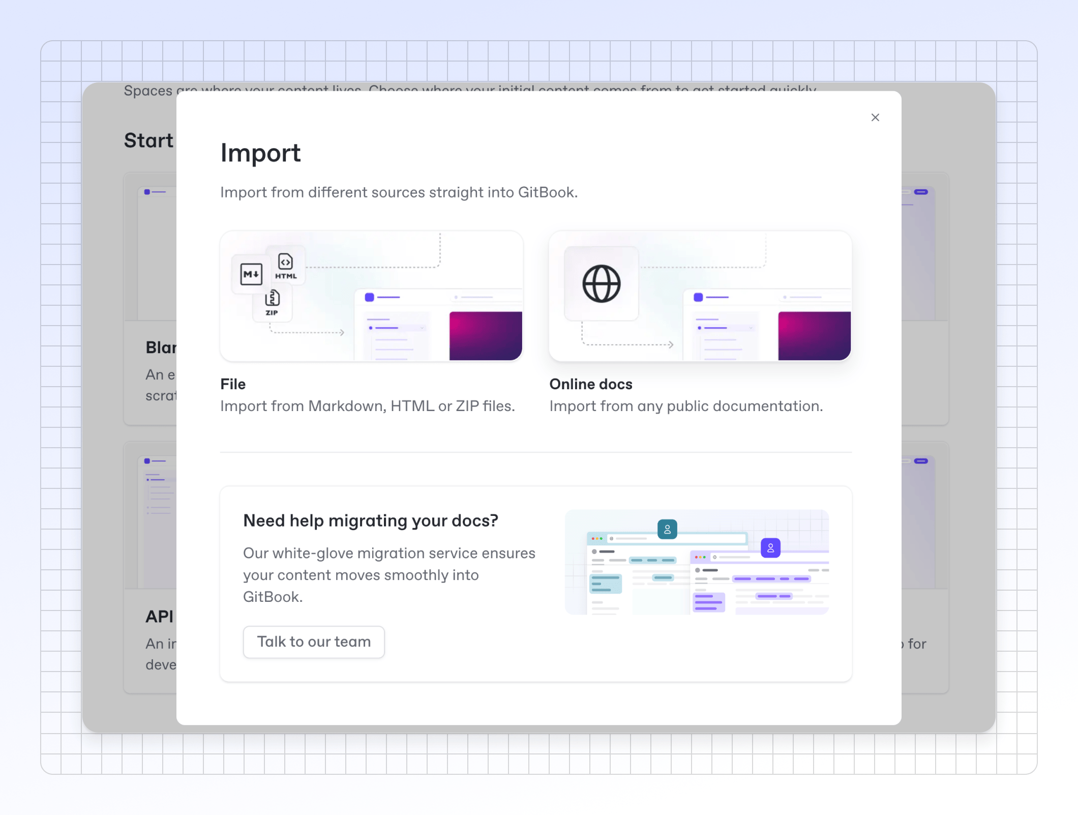
Task: Click Import from any public documentation text
Action: 685,406
